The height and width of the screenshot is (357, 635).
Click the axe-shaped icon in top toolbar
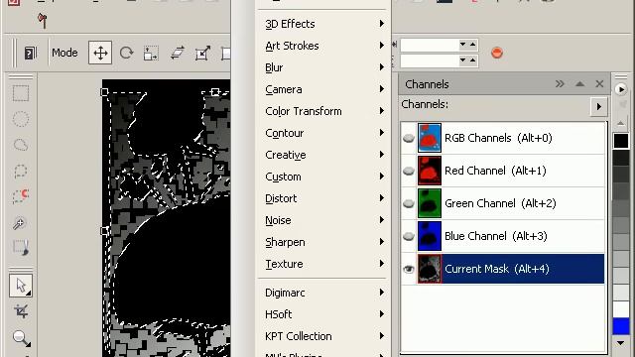click(42, 20)
